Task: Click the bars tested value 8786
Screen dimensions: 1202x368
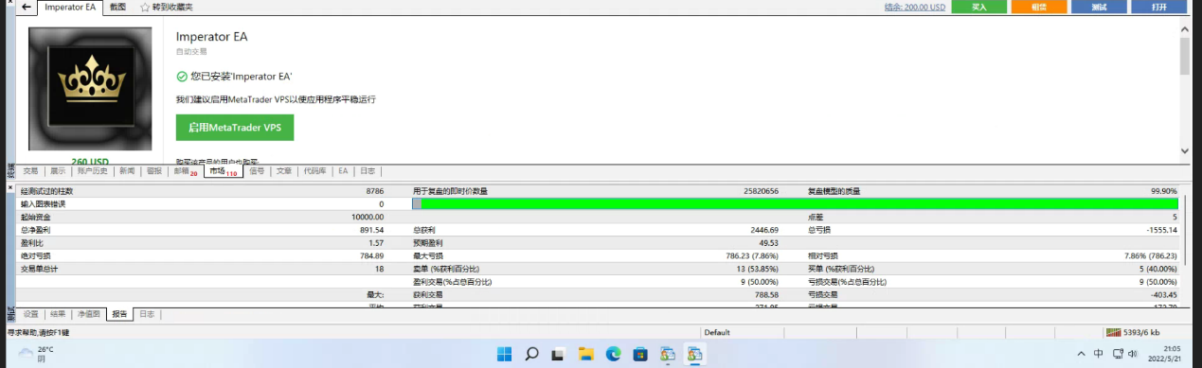Action: [375, 191]
